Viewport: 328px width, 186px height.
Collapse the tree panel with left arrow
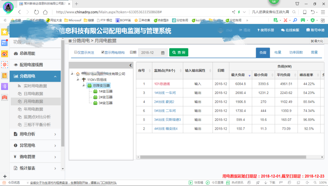click(130, 65)
